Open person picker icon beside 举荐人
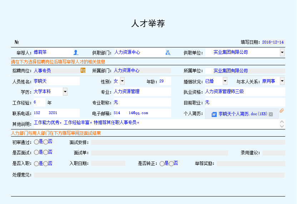The width and height of the screenshot is (297, 204). click(x=76, y=52)
